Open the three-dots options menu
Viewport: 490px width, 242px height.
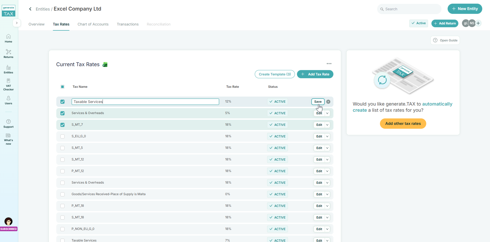(x=329, y=64)
